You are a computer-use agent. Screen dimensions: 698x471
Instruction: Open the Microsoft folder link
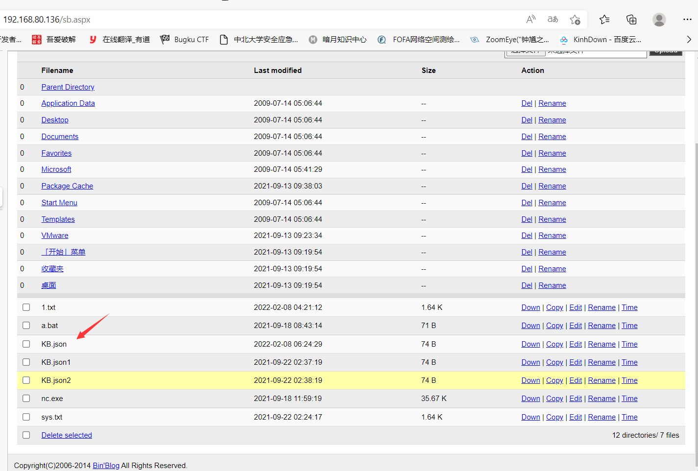click(x=56, y=169)
